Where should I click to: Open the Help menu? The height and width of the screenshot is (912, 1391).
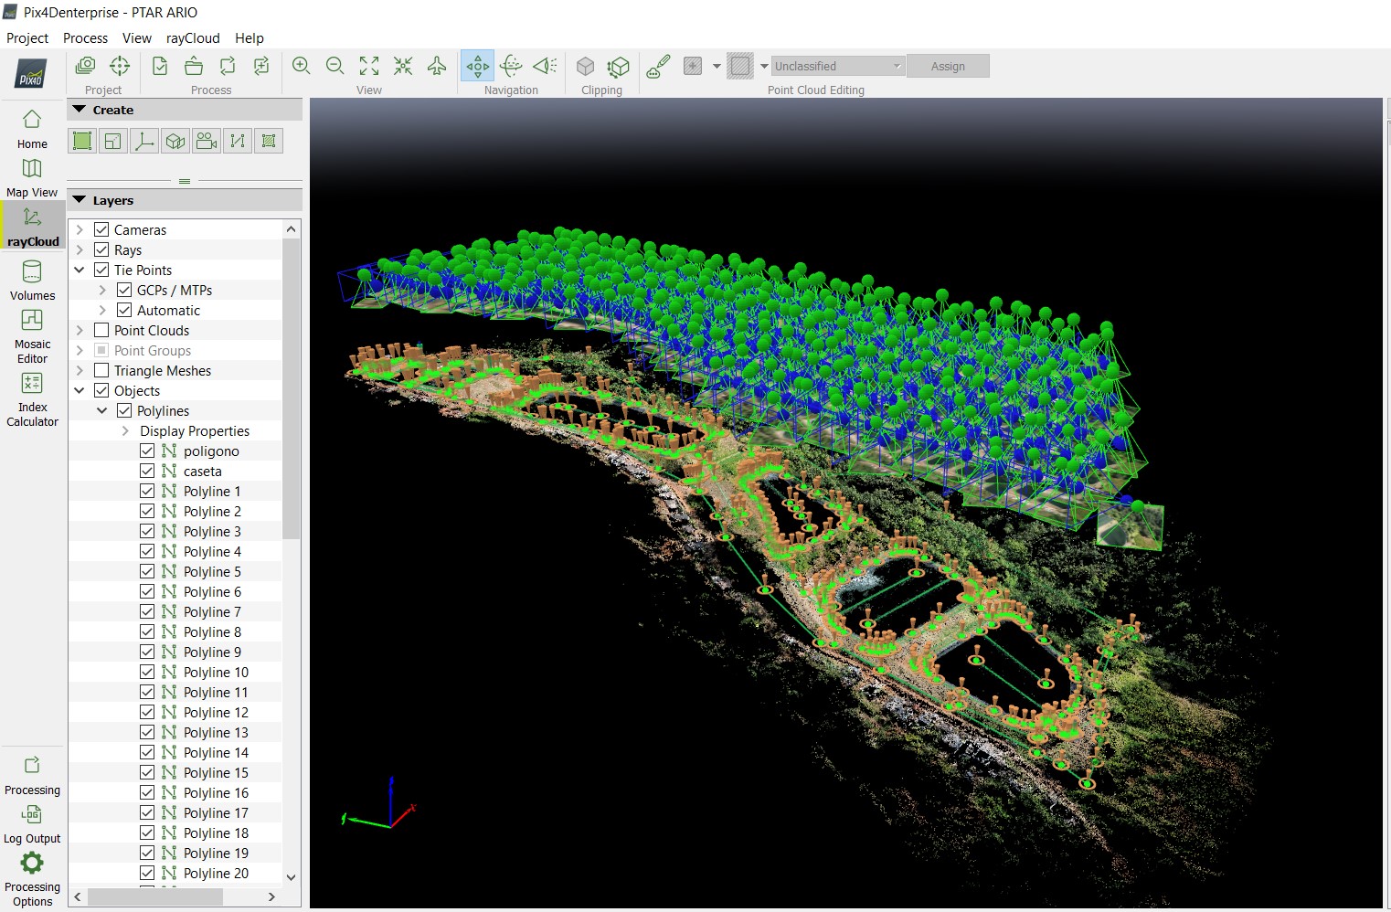point(250,37)
